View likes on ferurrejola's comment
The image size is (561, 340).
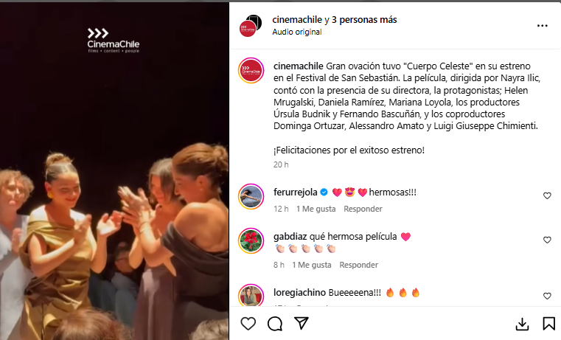point(316,209)
